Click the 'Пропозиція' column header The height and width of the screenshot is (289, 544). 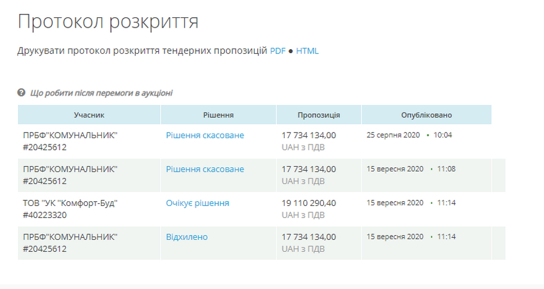click(318, 115)
